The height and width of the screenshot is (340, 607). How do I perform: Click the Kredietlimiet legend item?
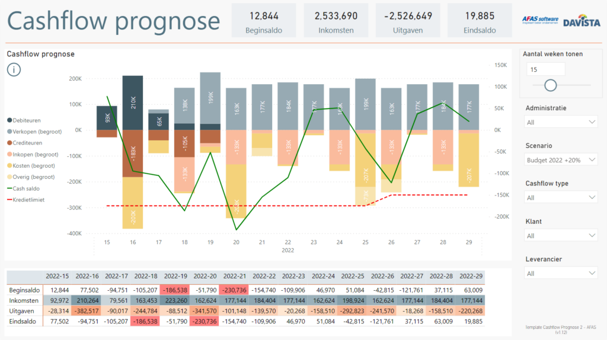tap(30, 200)
